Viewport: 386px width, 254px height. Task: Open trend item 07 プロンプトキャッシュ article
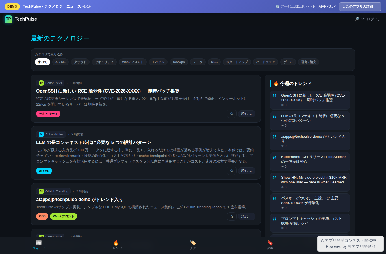click(310, 223)
